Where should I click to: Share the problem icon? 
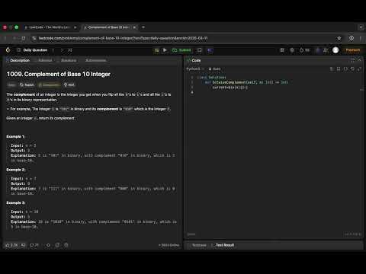coord(57,245)
